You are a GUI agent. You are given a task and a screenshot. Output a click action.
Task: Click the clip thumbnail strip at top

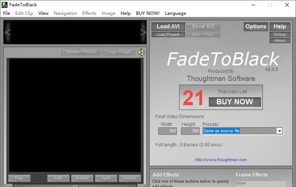tap(75, 32)
